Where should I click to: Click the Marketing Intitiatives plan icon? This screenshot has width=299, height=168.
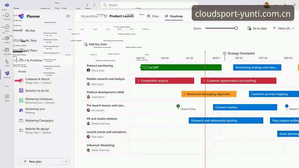21,100
